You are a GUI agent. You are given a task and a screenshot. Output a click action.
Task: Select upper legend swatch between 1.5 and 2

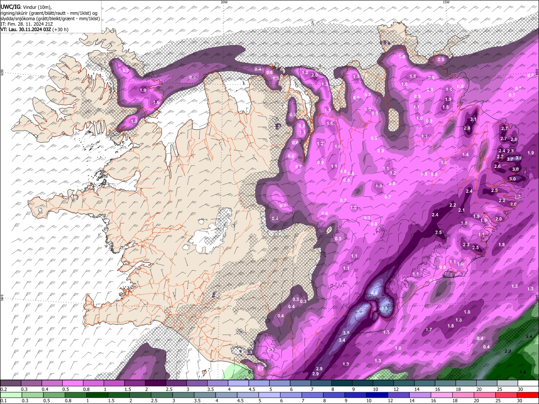coord(135,383)
